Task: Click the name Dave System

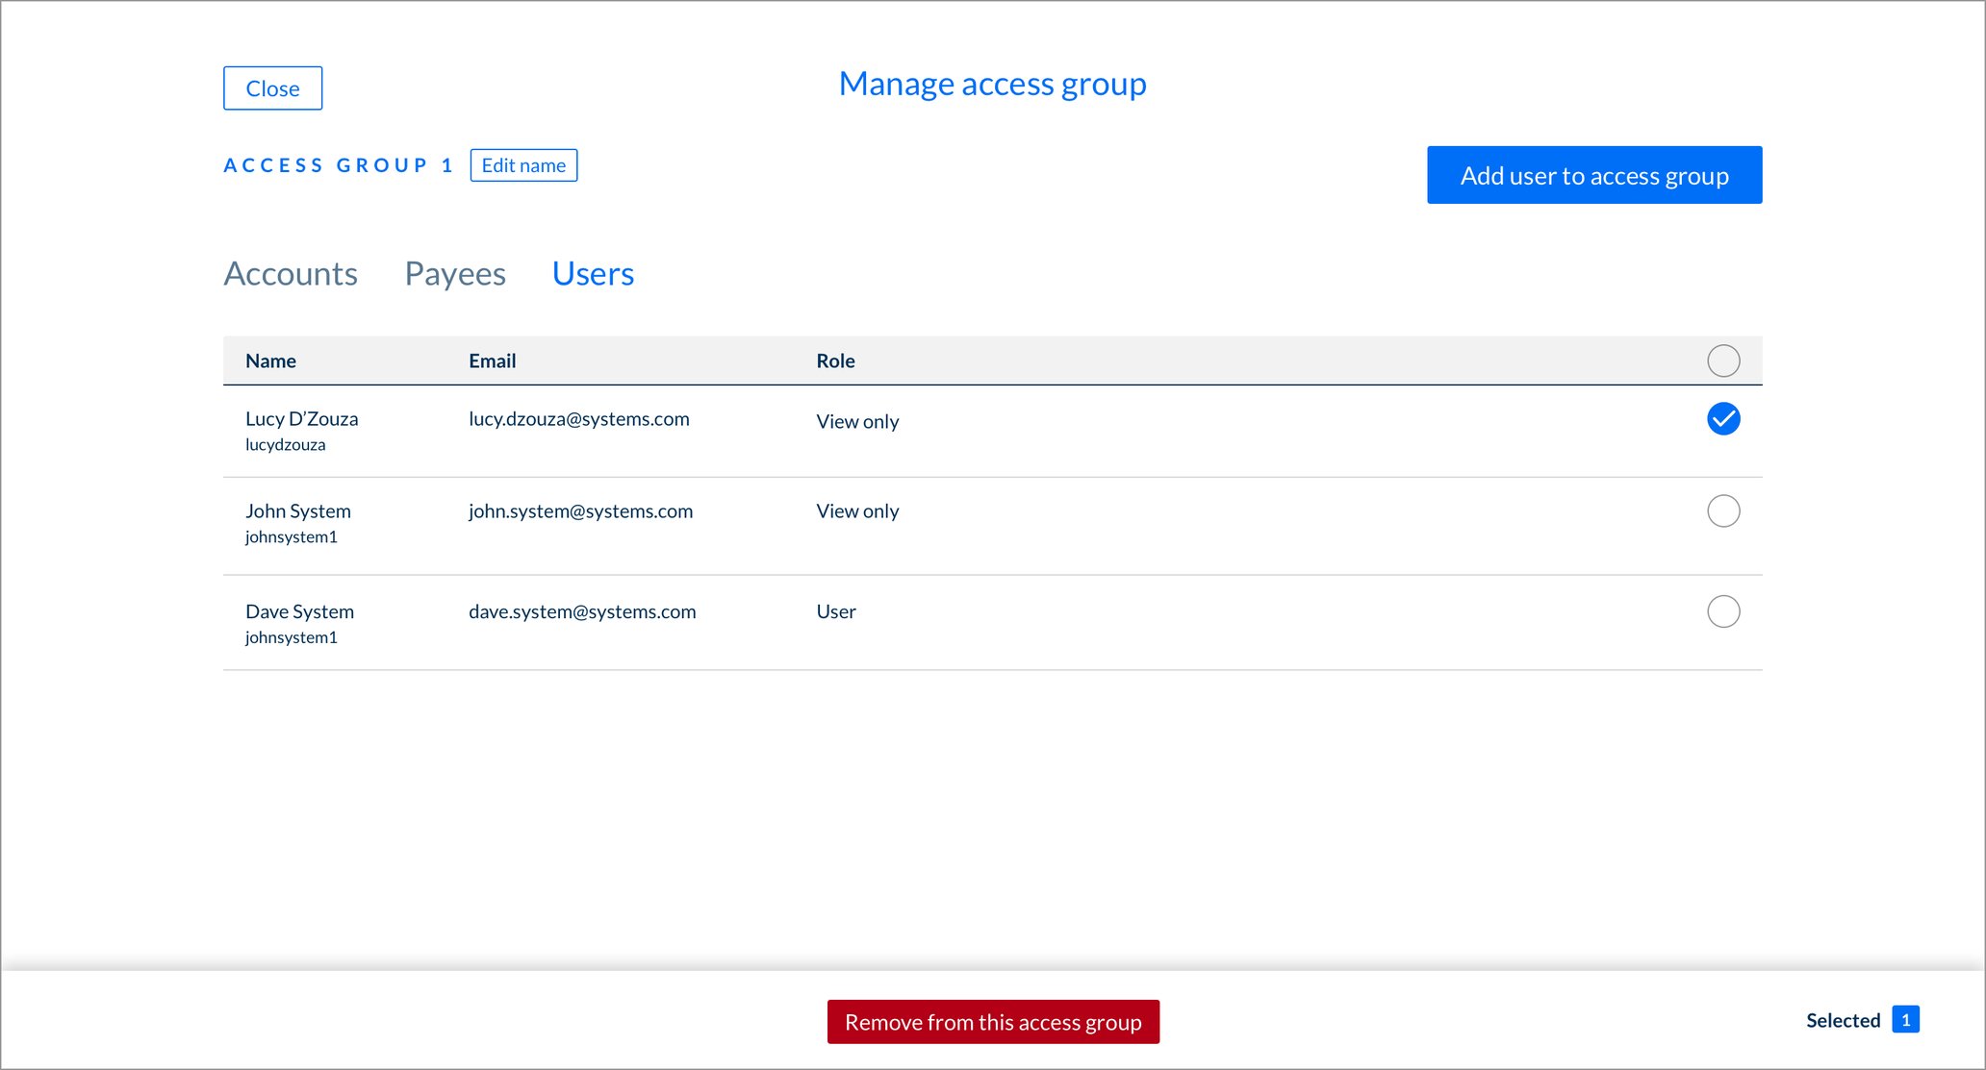Action: point(299,611)
